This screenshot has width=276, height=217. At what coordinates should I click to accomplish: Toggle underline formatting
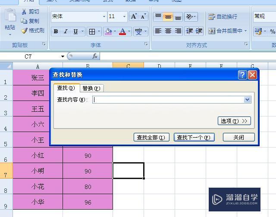click(75, 31)
